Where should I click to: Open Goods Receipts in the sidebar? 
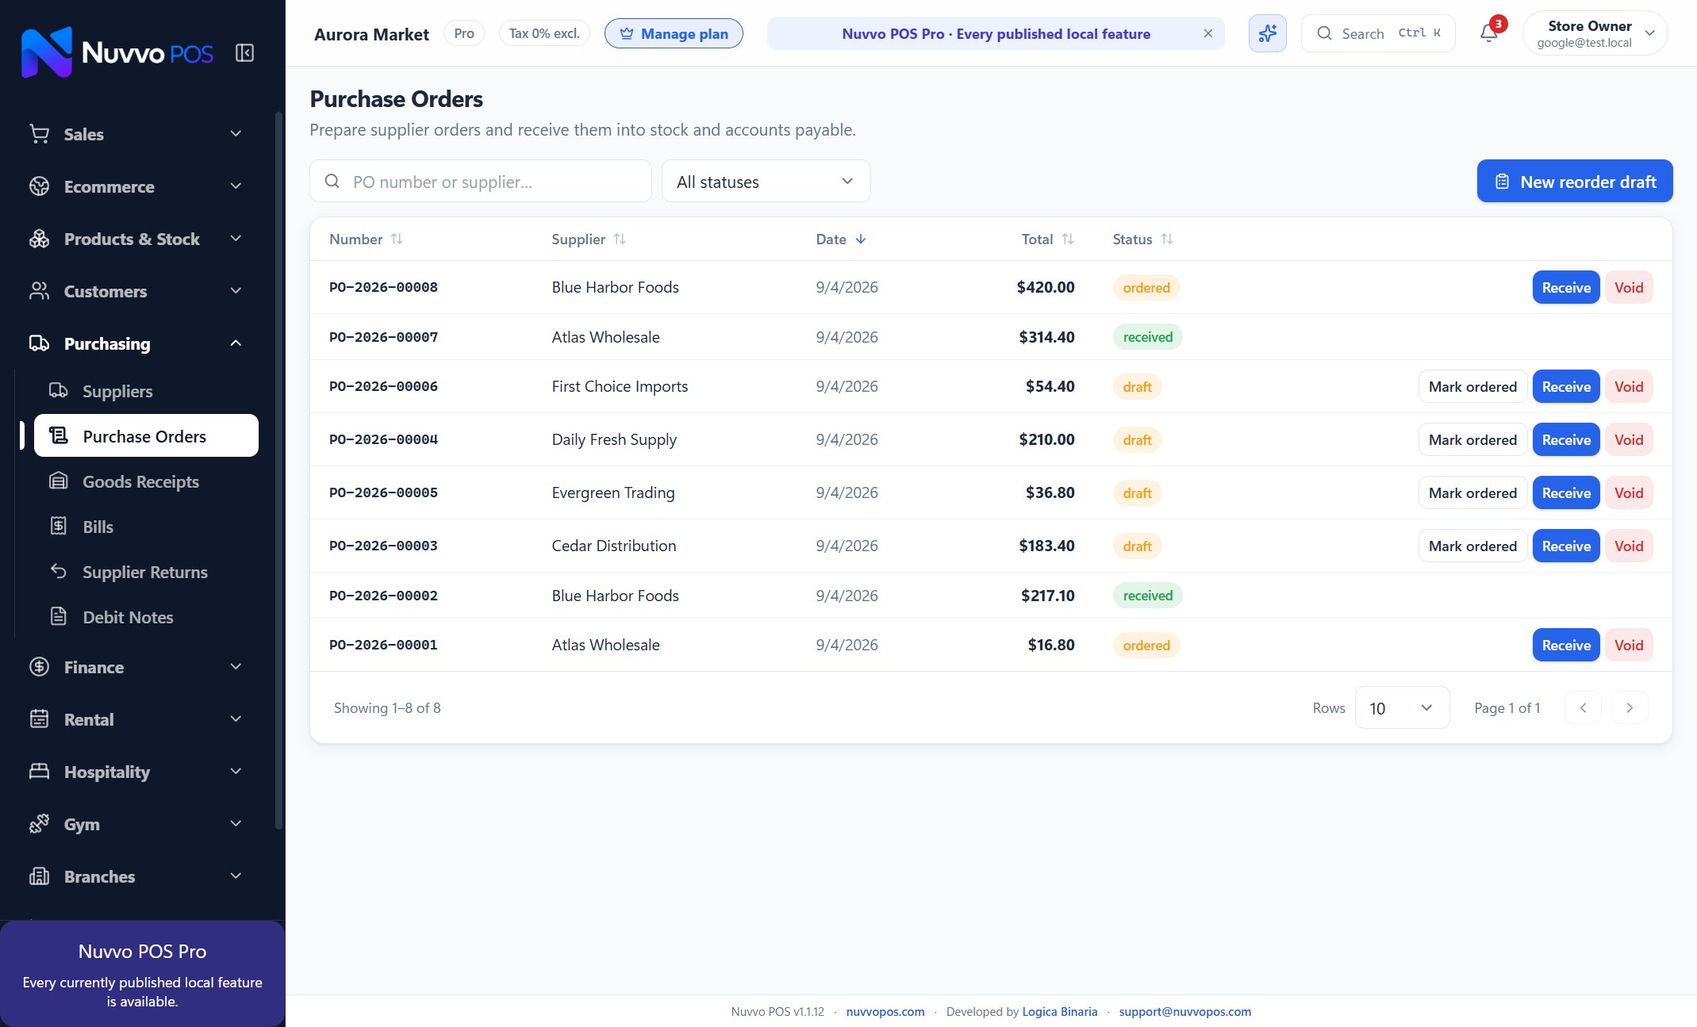coord(146,481)
